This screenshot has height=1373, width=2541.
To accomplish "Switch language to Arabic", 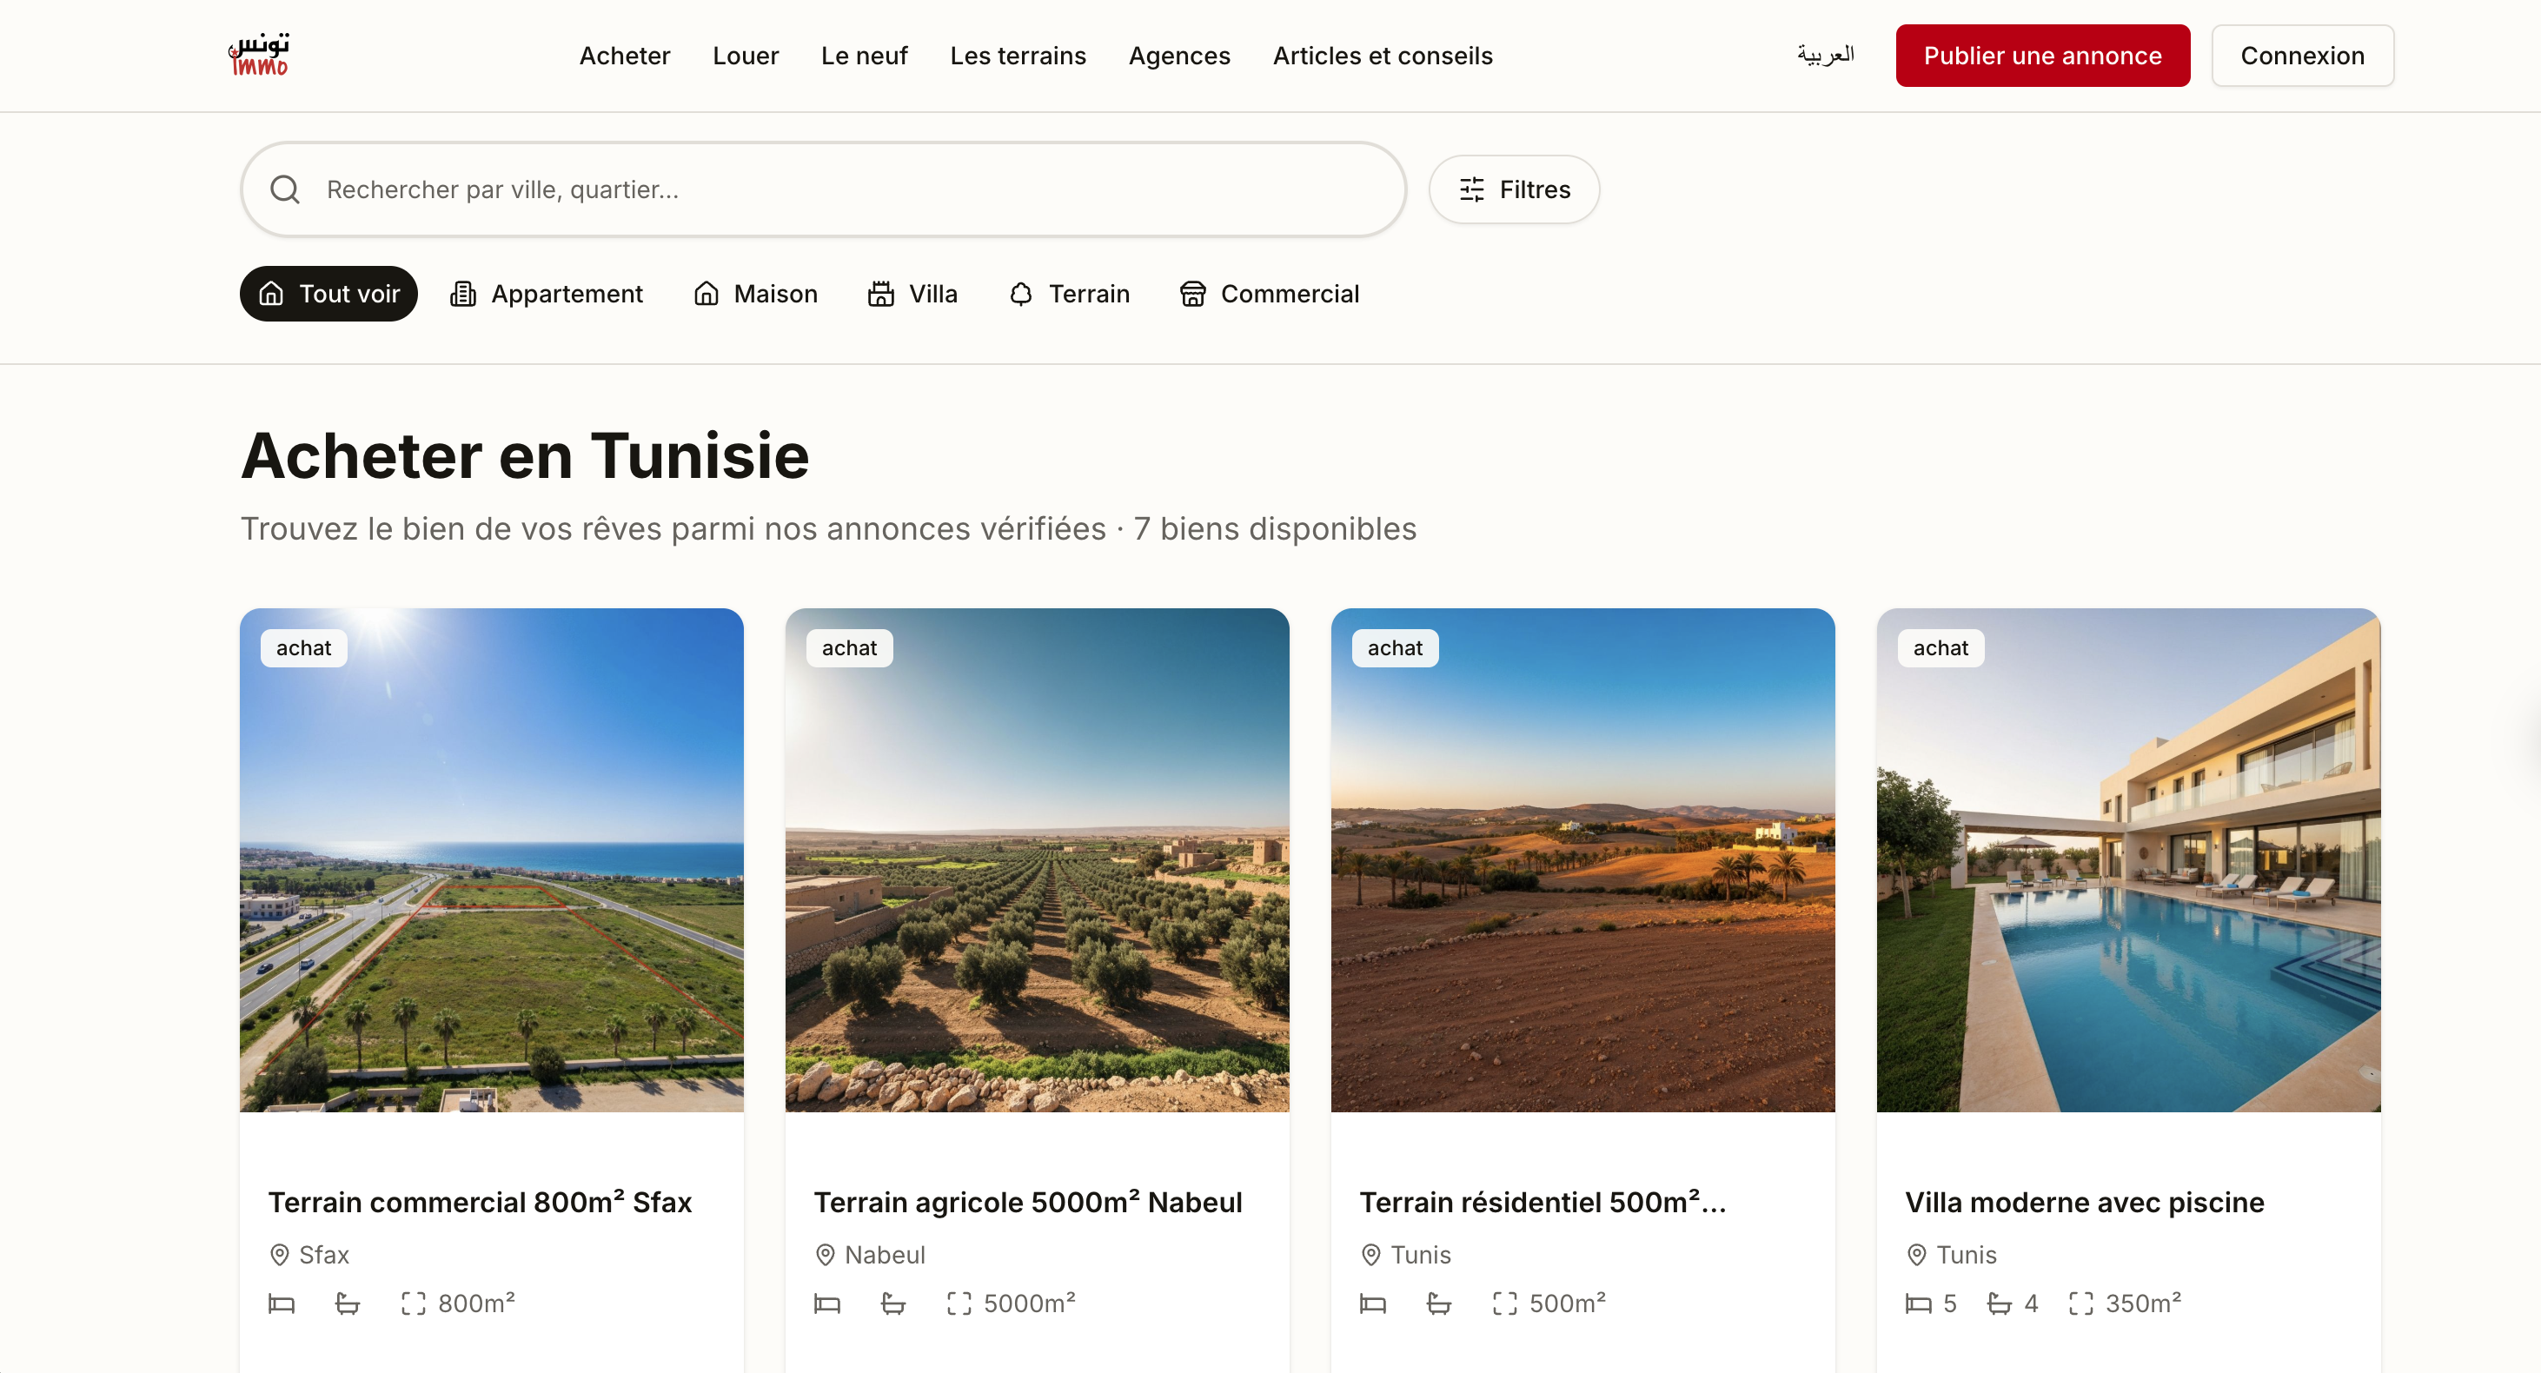I will [x=1825, y=56].
